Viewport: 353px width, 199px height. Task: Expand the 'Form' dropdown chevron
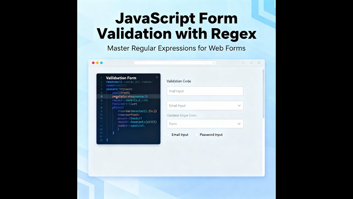coord(239,124)
